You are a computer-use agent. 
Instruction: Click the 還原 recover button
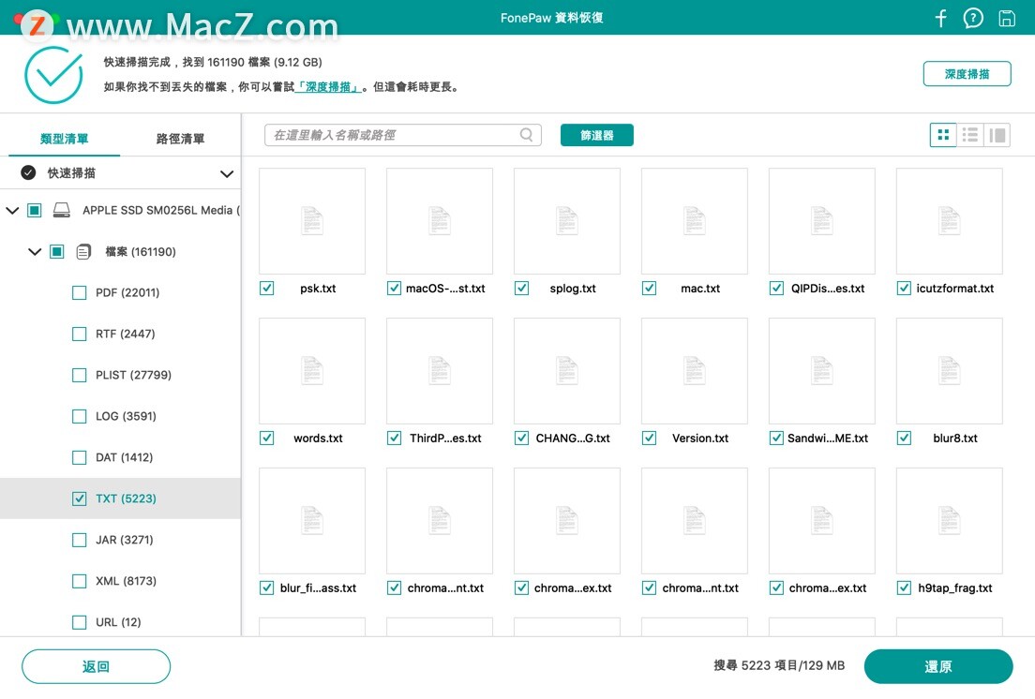pos(937,667)
